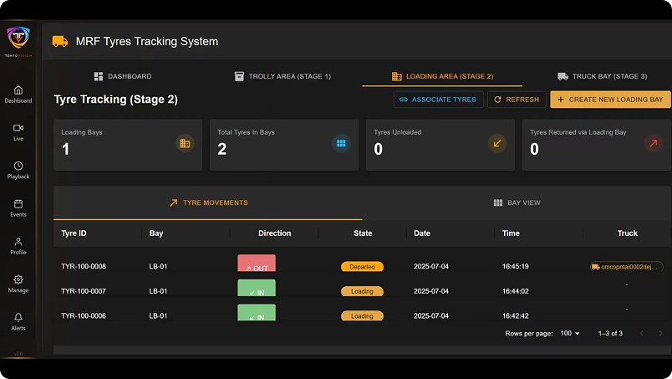
Task: Click the Loading Bays building icon
Action: [x=185, y=143]
